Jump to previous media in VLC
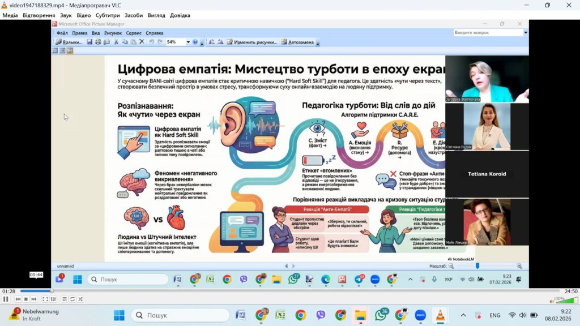This screenshot has height=326, width=580. (x=18, y=299)
